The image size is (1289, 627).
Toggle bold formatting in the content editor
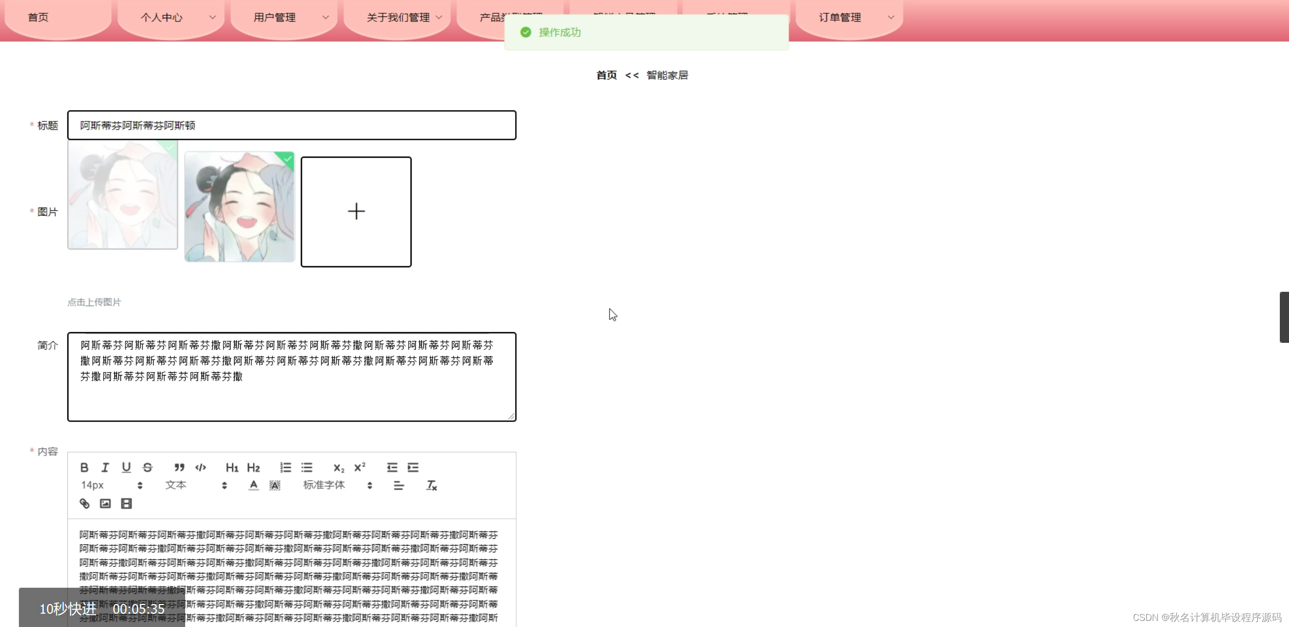click(x=84, y=467)
